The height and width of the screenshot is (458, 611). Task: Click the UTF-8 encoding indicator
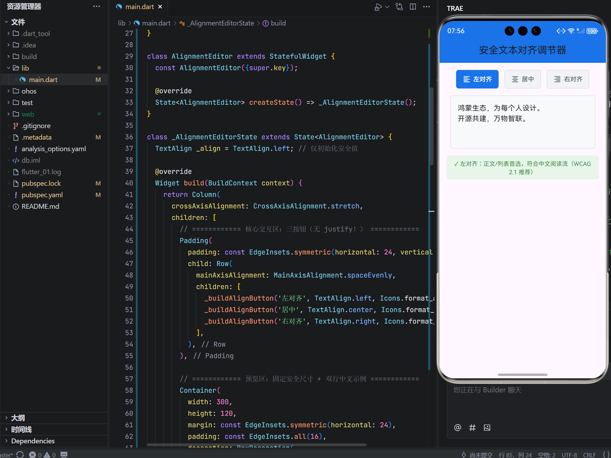click(569, 455)
